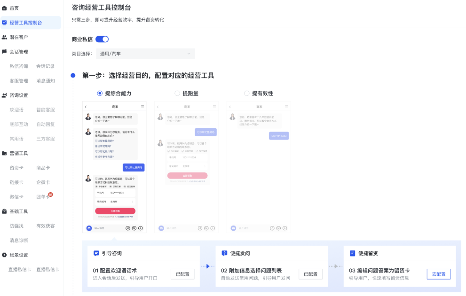The image size is (466, 296).
Task: Click the 提综合能力 phone preview thumbnail
Action: tap(114, 167)
